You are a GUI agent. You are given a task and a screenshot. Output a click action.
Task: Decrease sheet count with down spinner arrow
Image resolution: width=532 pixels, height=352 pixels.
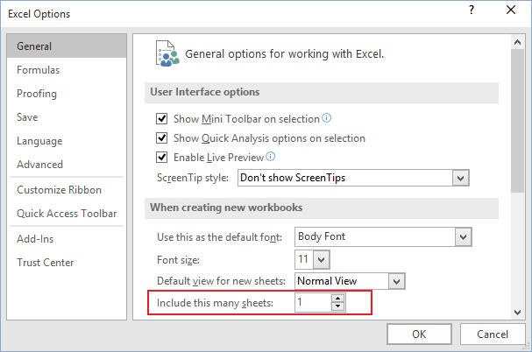coord(337,306)
